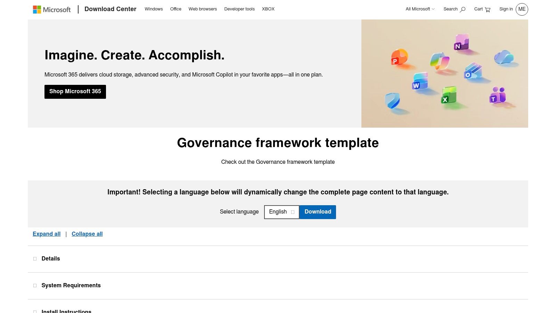The height and width of the screenshot is (313, 556).
Task: Open the Office menu item
Action: click(x=175, y=9)
